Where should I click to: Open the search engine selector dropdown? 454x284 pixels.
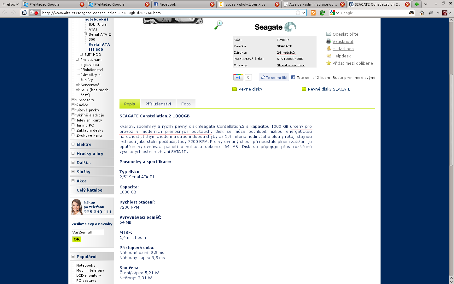(334, 13)
